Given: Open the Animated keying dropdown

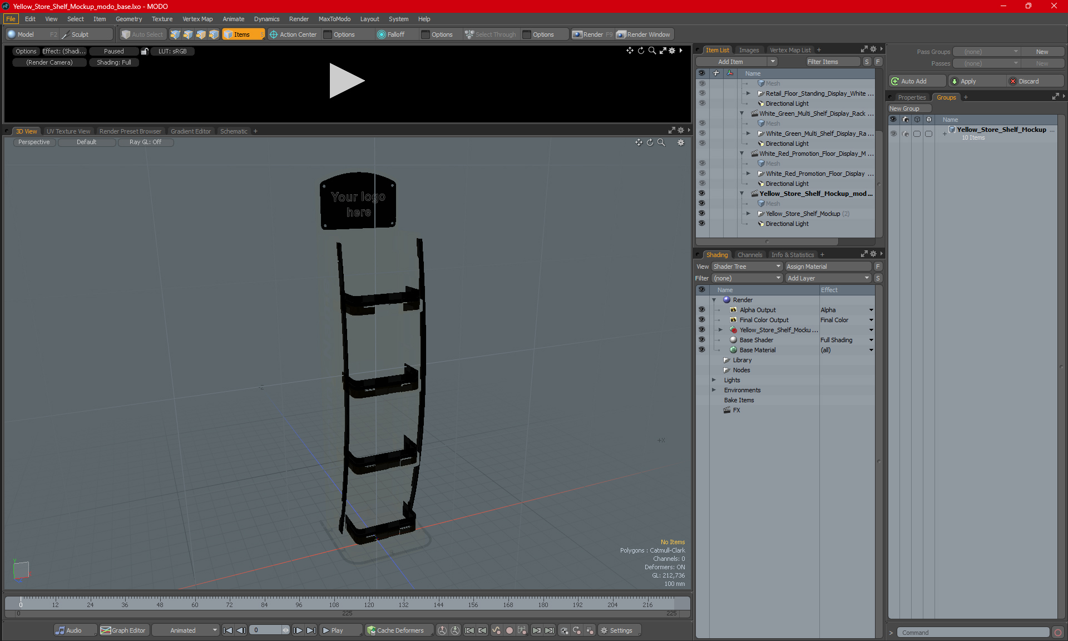Looking at the screenshot, I should tap(186, 630).
